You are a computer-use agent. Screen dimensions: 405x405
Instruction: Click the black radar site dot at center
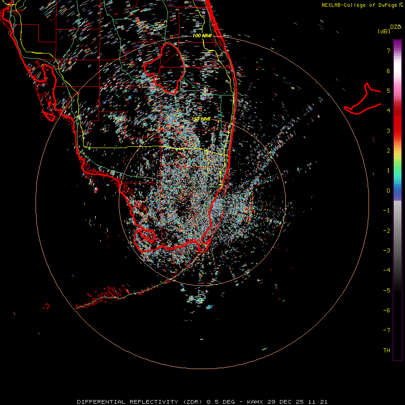click(x=202, y=202)
